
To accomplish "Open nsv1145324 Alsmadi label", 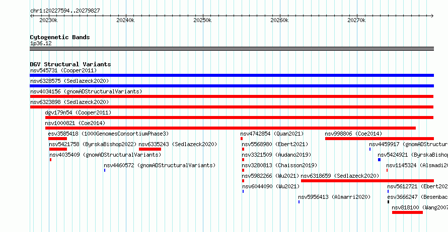I will coord(417,165).
